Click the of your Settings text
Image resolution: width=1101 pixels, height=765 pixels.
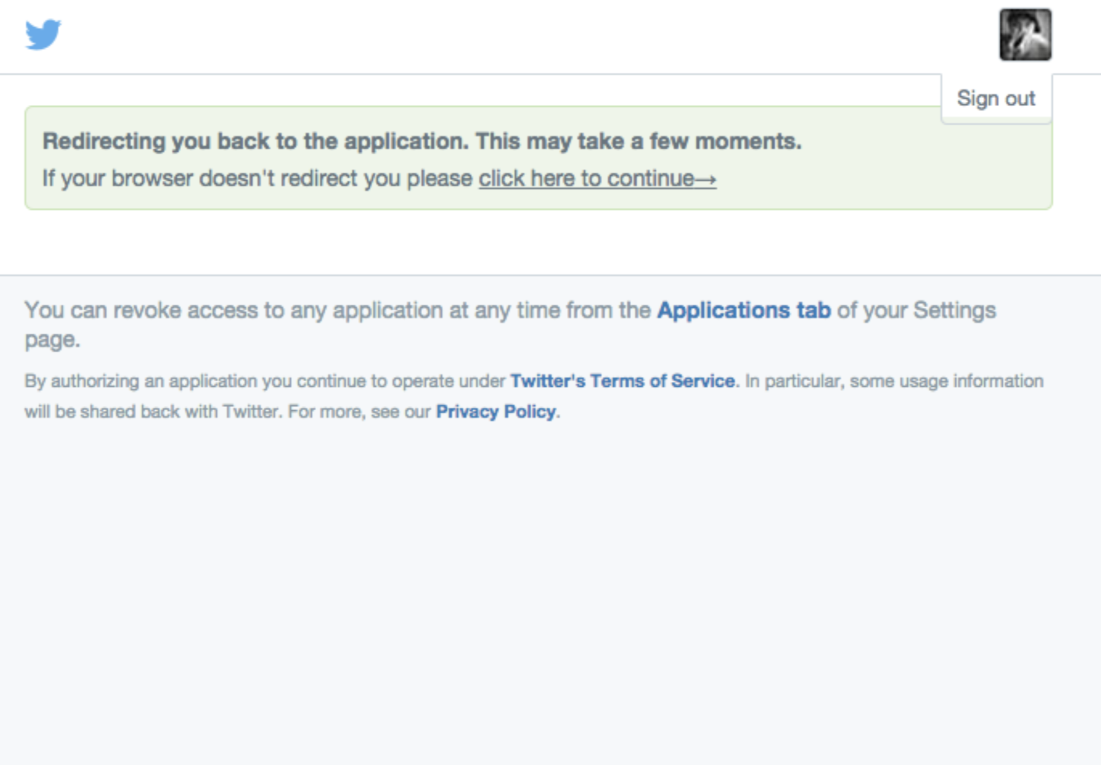(916, 310)
